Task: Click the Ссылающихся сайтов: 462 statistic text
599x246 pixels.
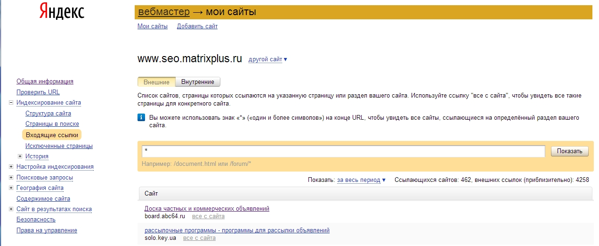Action: click(433, 180)
